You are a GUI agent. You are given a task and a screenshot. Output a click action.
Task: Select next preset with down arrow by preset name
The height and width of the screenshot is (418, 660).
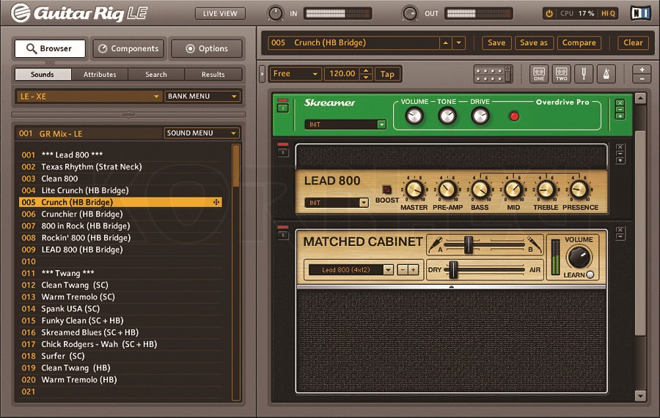459,42
